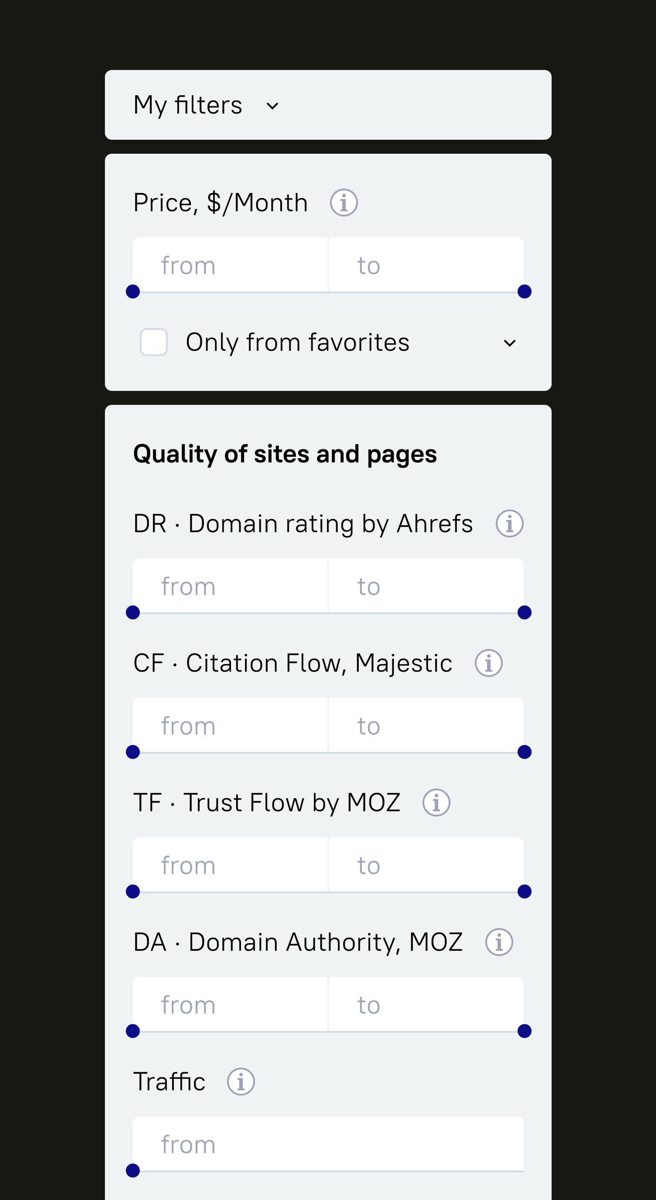This screenshot has height=1200, width=656.
Task: Focus the Price 'from' input field
Action: [x=230, y=265]
